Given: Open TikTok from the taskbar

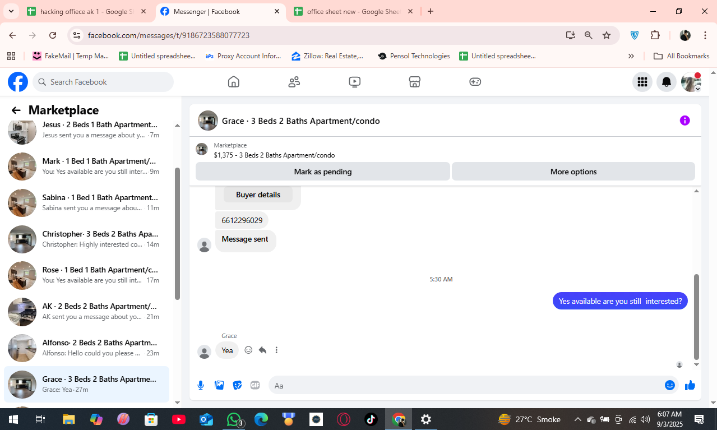Looking at the screenshot, I should [371, 419].
